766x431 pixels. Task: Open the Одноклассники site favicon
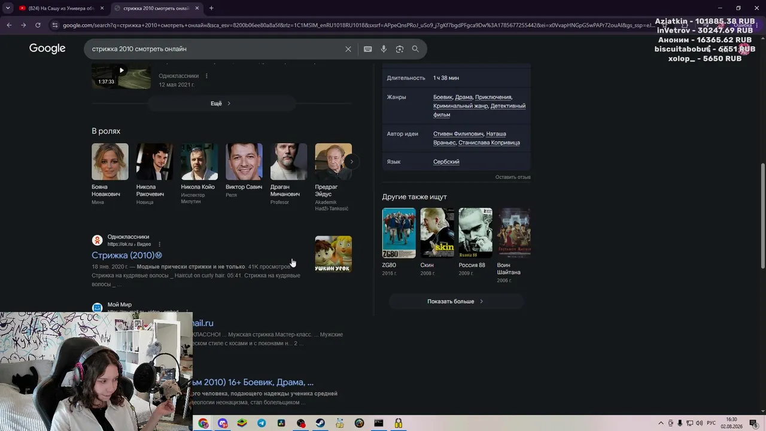pyautogui.click(x=97, y=240)
